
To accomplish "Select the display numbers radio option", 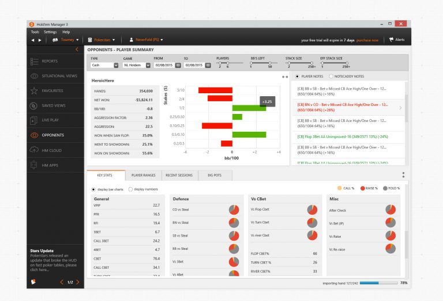I will coord(130,189).
